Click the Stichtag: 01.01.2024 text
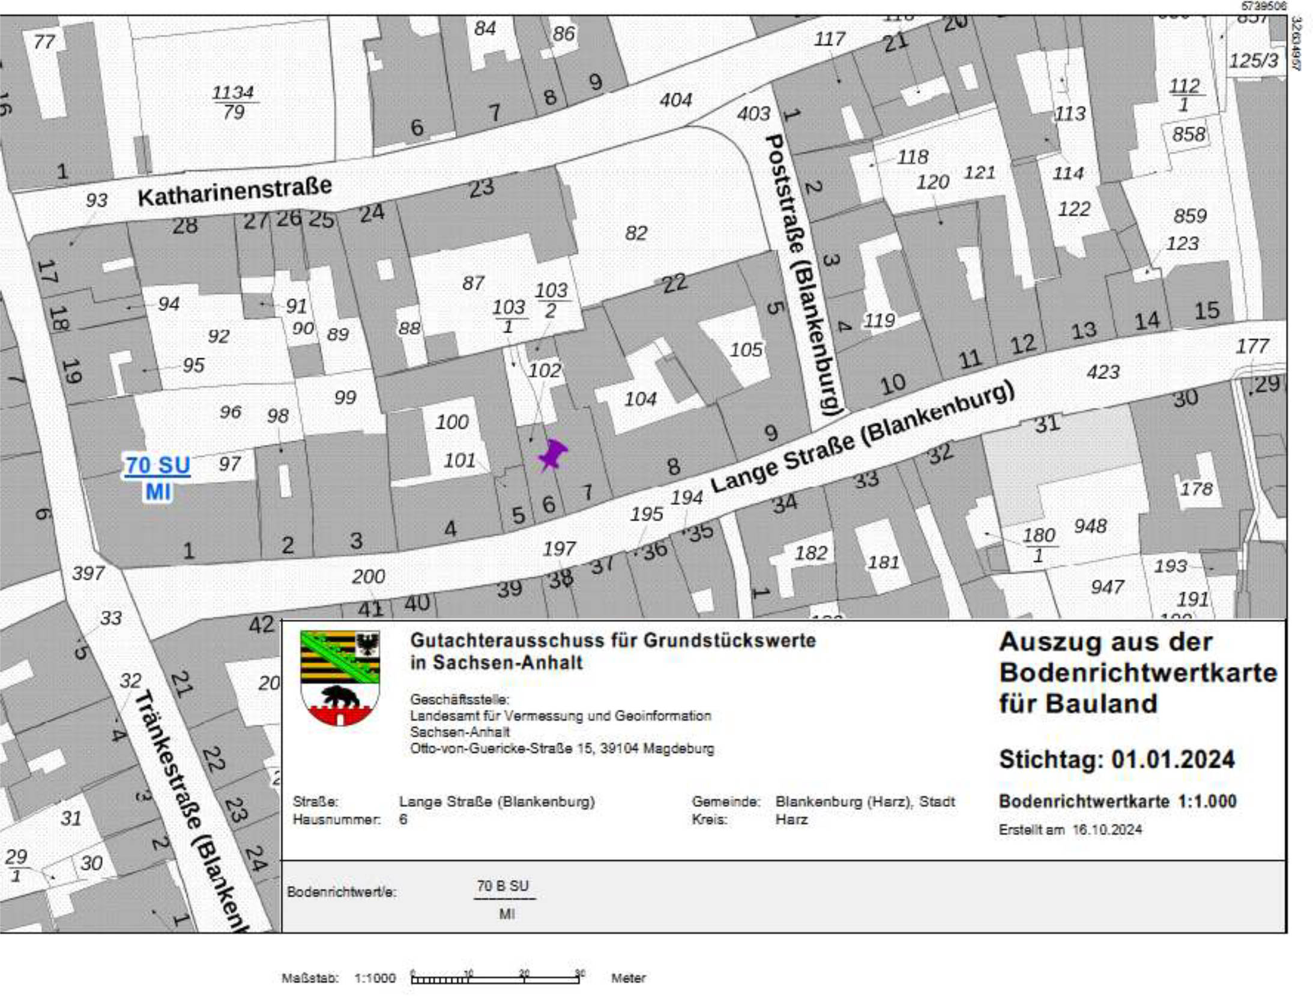1313x996 pixels. [x=1116, y=759]
